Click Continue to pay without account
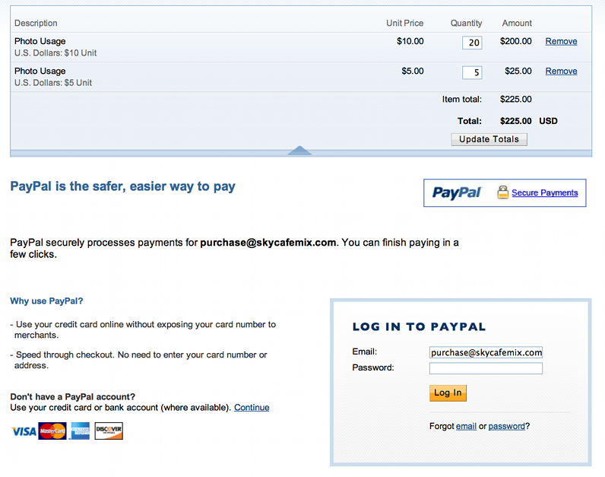 pyautogui.click(x=252, y=407)
